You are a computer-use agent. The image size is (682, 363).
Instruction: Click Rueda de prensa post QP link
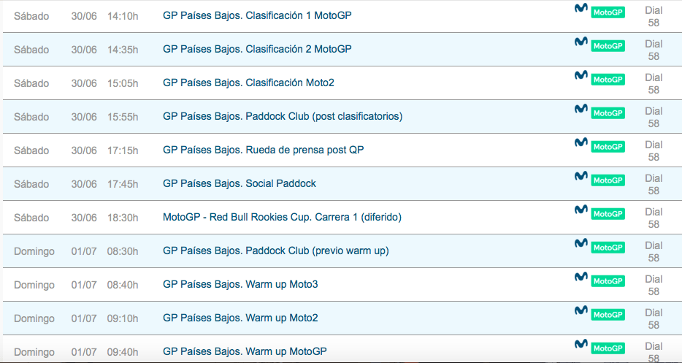click(263, 150)
